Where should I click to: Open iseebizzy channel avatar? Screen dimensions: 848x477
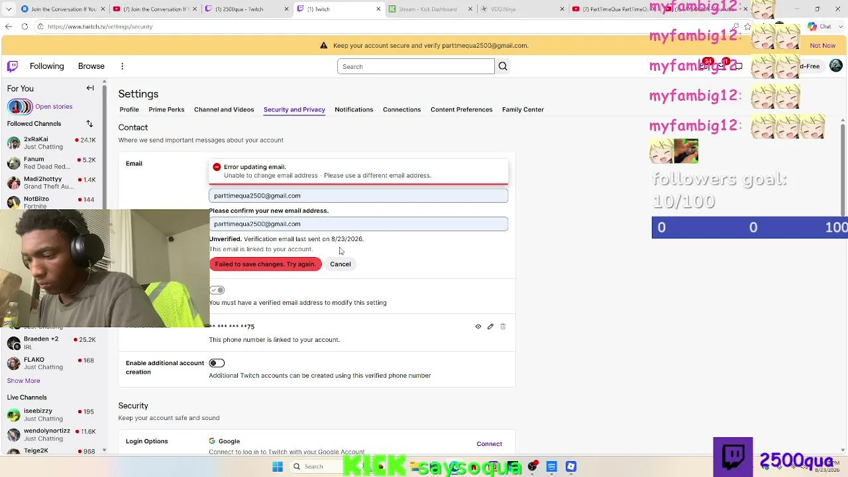click(x=13, y=415)
